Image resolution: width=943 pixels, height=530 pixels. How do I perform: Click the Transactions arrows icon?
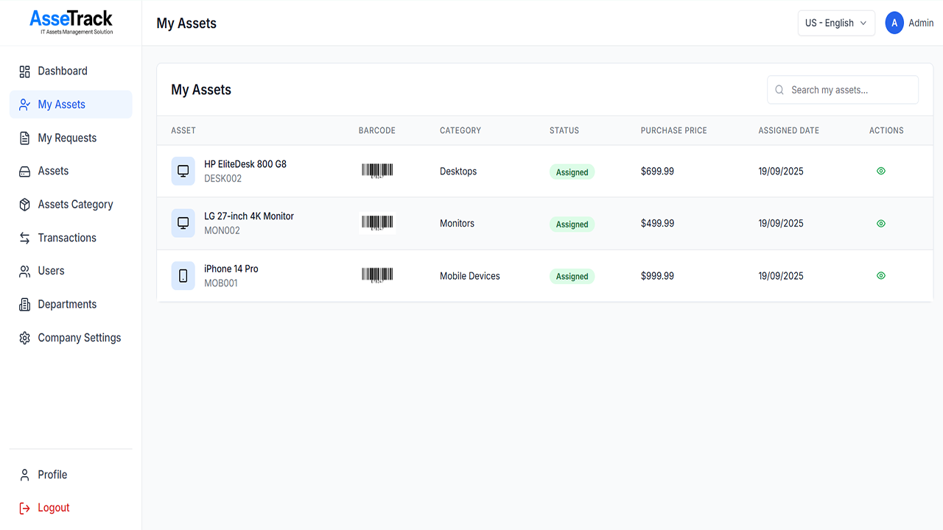coord(24,238)
